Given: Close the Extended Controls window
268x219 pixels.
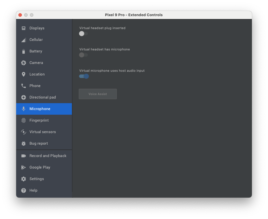Looking at the screenshot, I should point(20,15).
